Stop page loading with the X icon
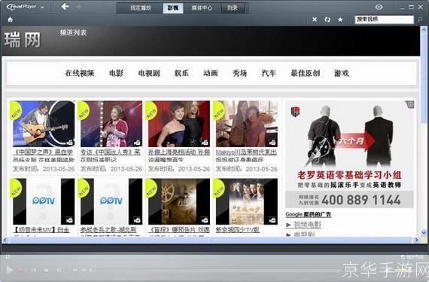 (x=315, y=20)
